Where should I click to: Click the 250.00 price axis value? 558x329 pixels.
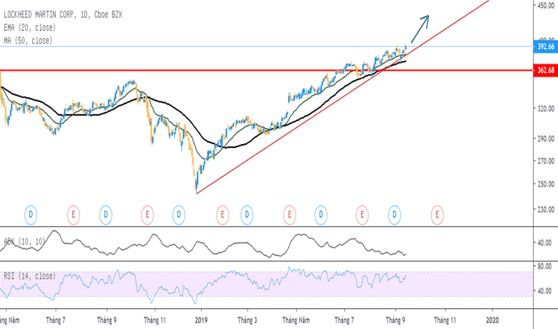coord(546,184)
